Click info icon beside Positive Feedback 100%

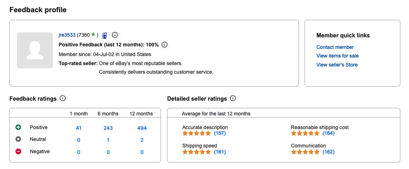coord(165,45)
